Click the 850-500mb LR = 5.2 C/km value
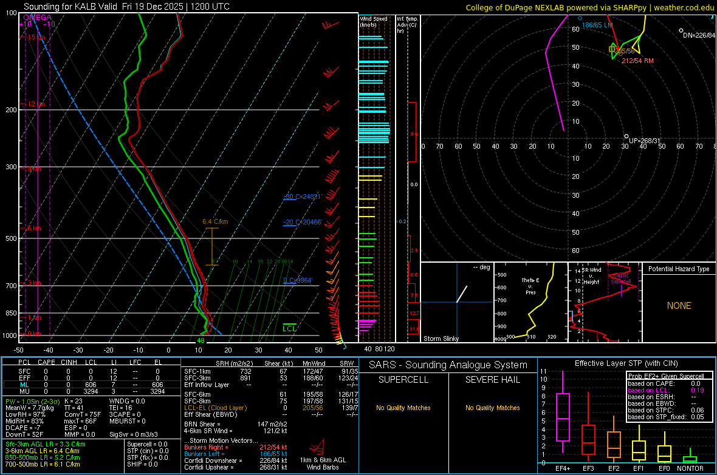 point(43,457)
